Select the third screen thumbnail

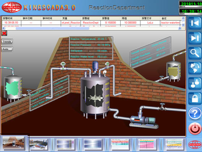pyautogui.click(x=66, y=144)
